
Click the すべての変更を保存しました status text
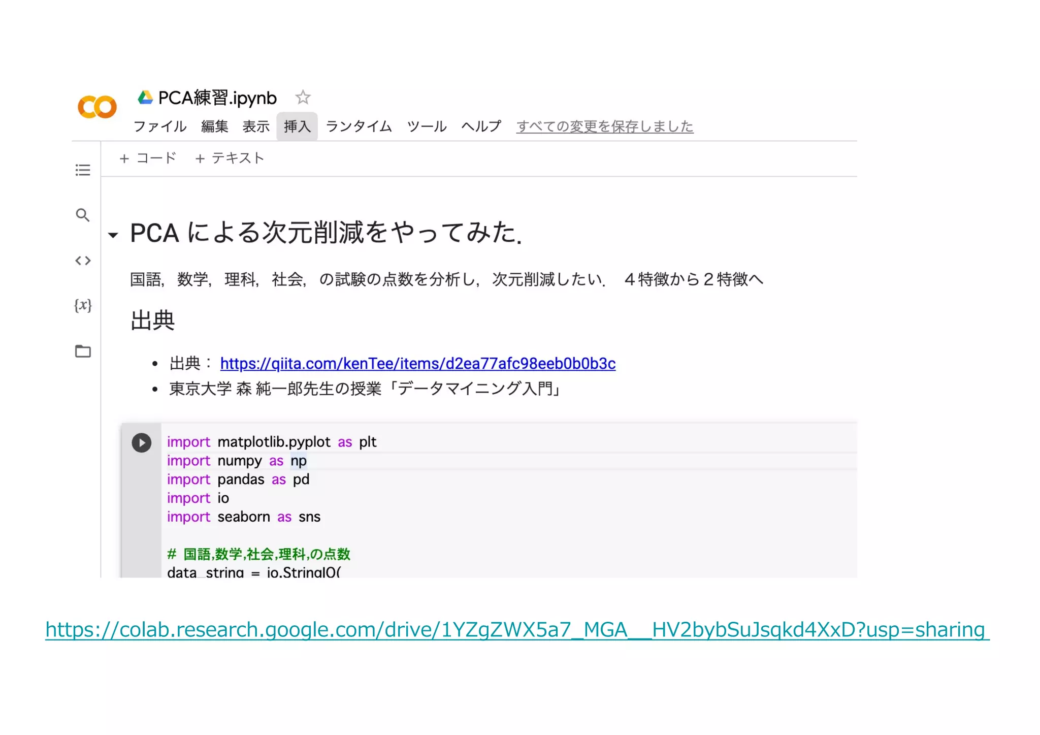click(604, 126)
